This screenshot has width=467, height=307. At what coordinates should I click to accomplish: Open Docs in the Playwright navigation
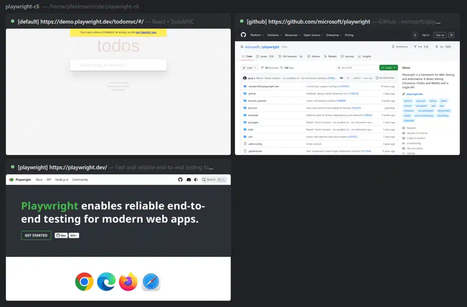39,180
